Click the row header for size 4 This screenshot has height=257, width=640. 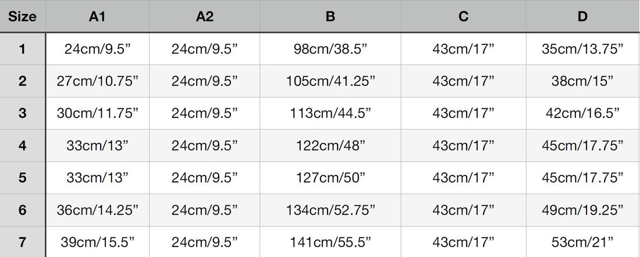click(23, 145)
